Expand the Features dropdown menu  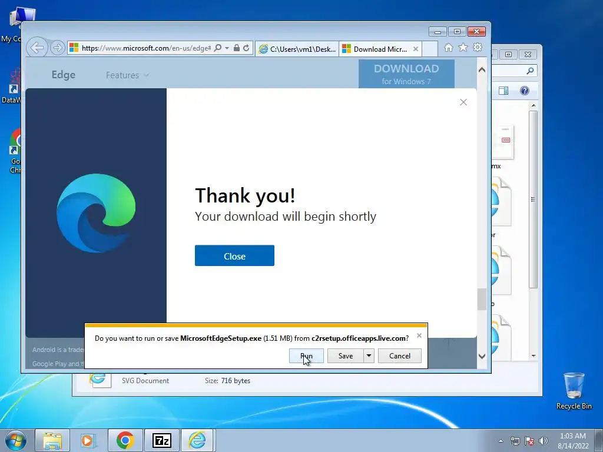click(127, 75)
